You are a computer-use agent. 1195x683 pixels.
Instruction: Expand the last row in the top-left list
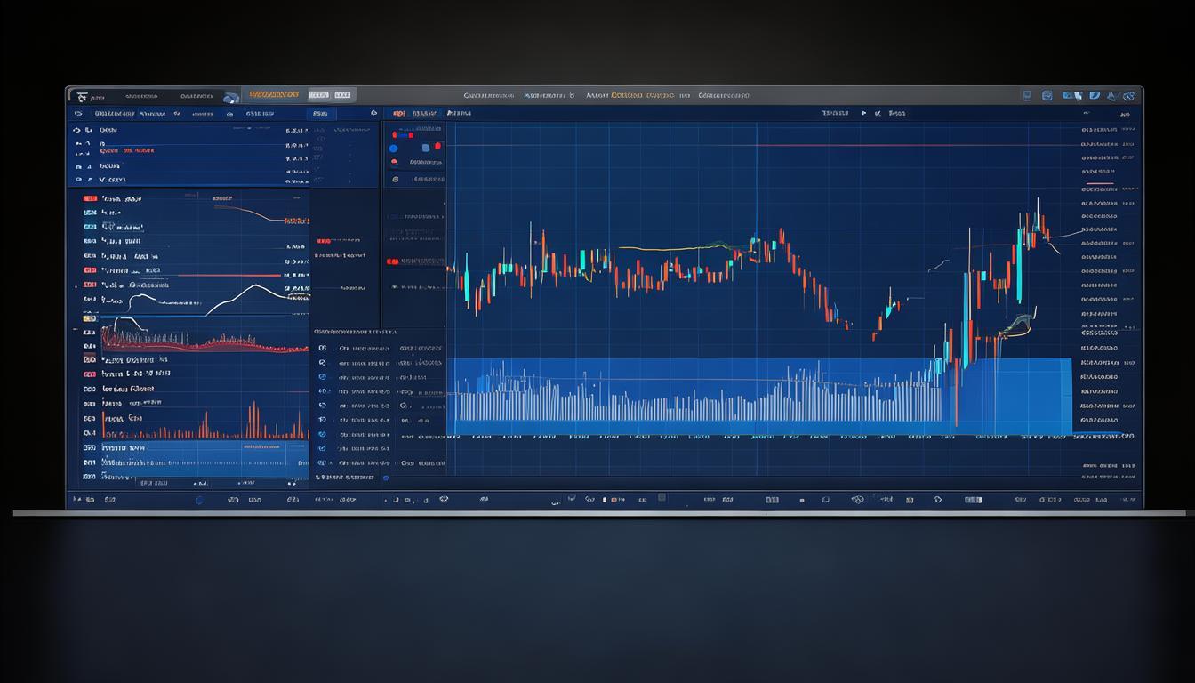pos(78,180)
